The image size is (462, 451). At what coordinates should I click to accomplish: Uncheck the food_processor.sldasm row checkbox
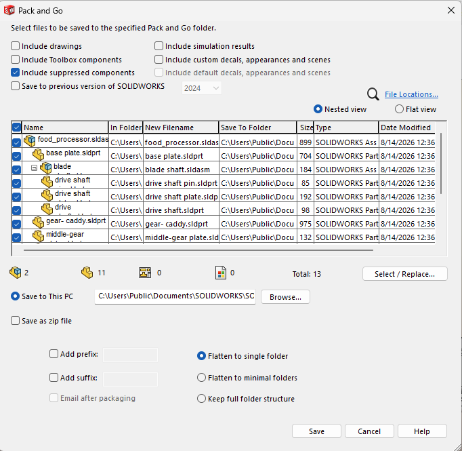[16, 143]
